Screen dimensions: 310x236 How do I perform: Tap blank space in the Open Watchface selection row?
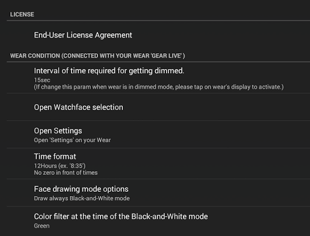[x=216, y=107]
